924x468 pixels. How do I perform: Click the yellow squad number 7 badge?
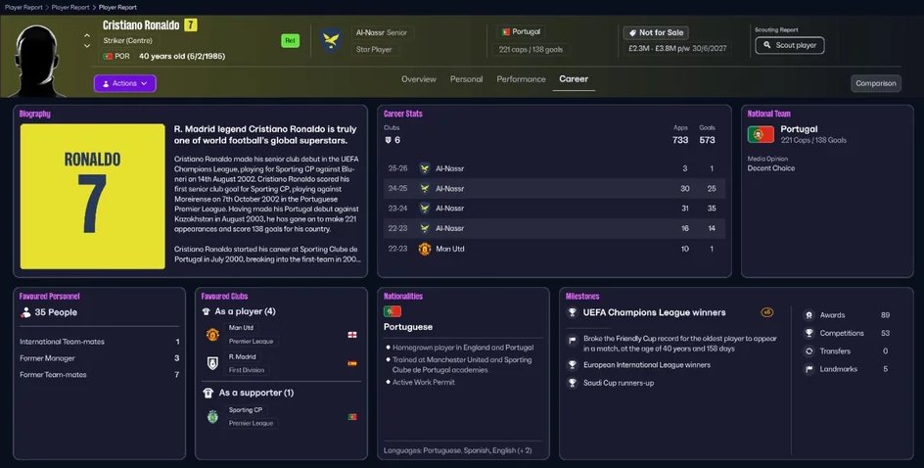[190, 24]
